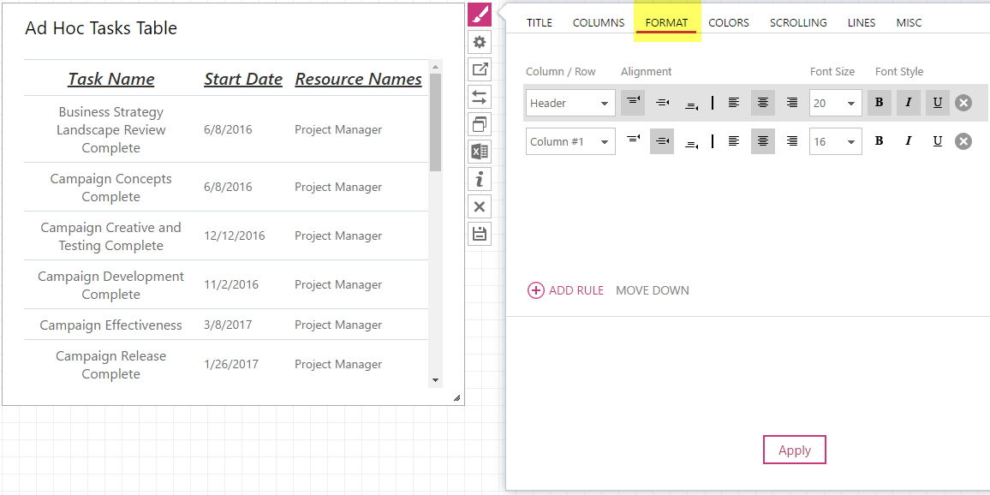Image resolution: width=990 pixels, height=495 pixels.
Task: Select the paintbrush formatting icon
Action: (x=480, y=14)
